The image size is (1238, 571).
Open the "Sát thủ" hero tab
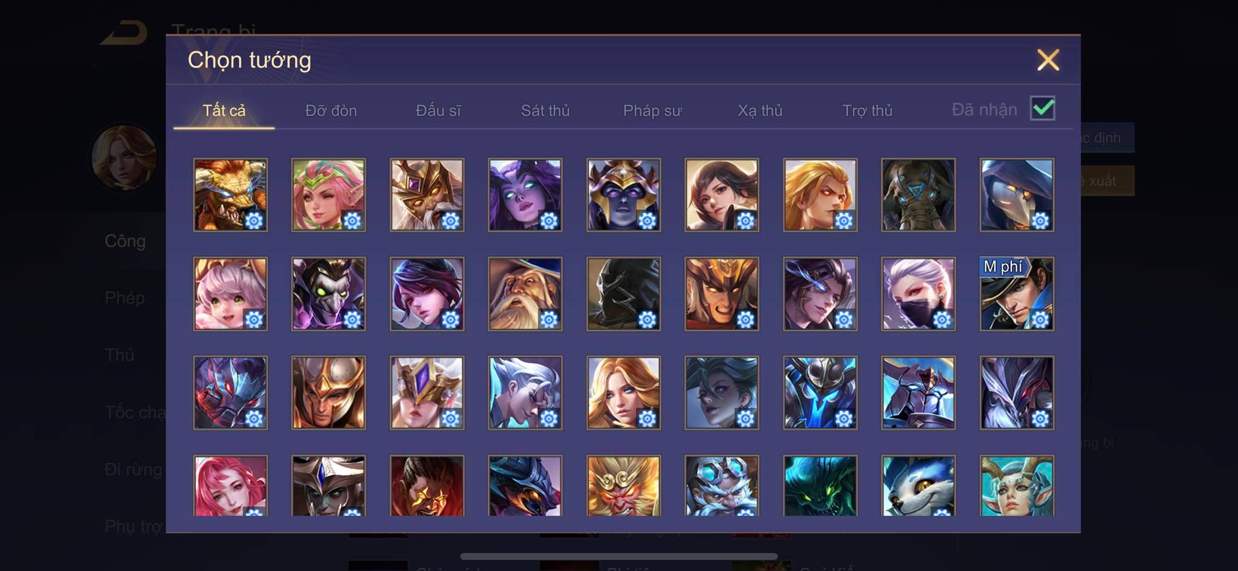click(x=545, y=110)
